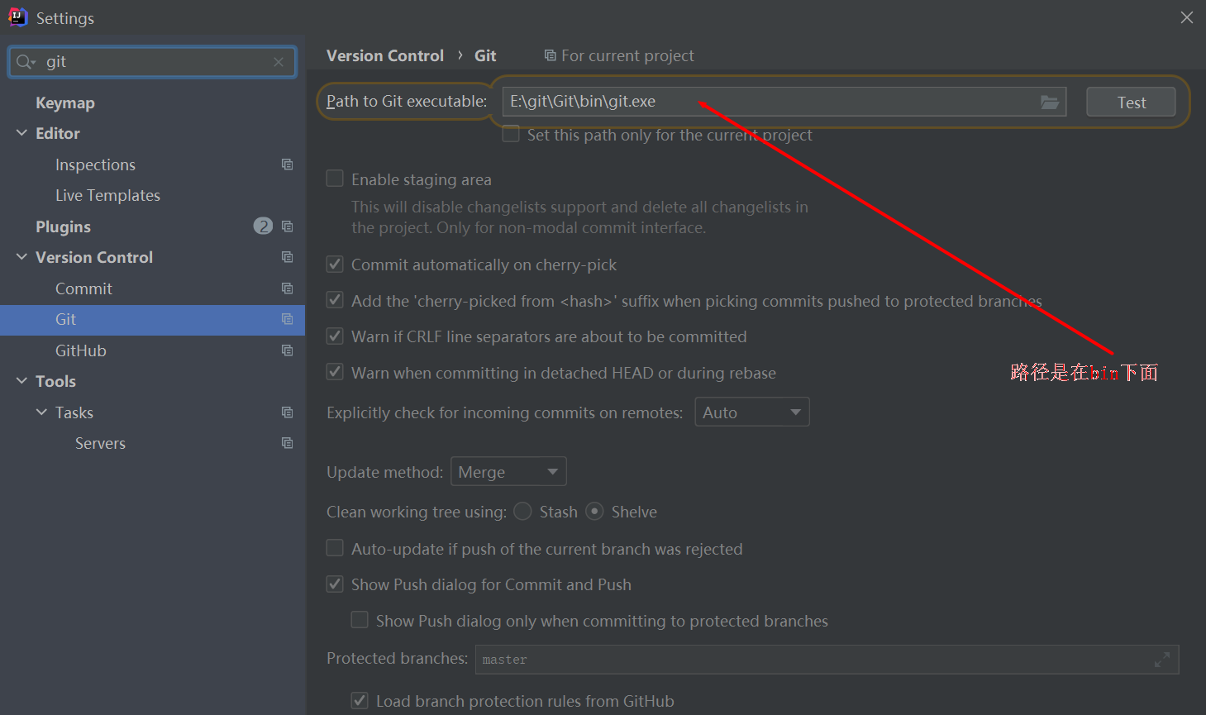Click project-level icon next to Inspections
Image resolution: width=1206 pixels, height=715 pixels.
point(287,164)
